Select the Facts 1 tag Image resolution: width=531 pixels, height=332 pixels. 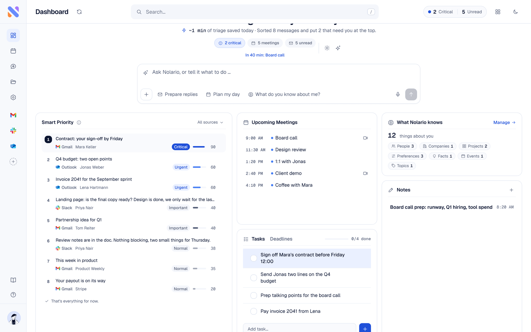pos(442,156)
